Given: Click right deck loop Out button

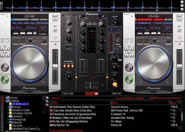Looking at the screenshot, I should [x=147, y=41].
